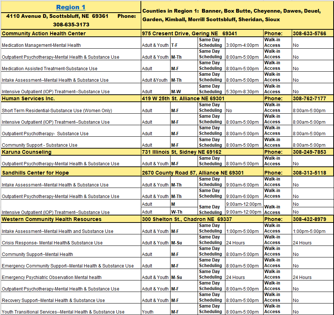This screenshot has height=315, width=334.
Task: Select the M-W days cell
Action: (184, 89)
